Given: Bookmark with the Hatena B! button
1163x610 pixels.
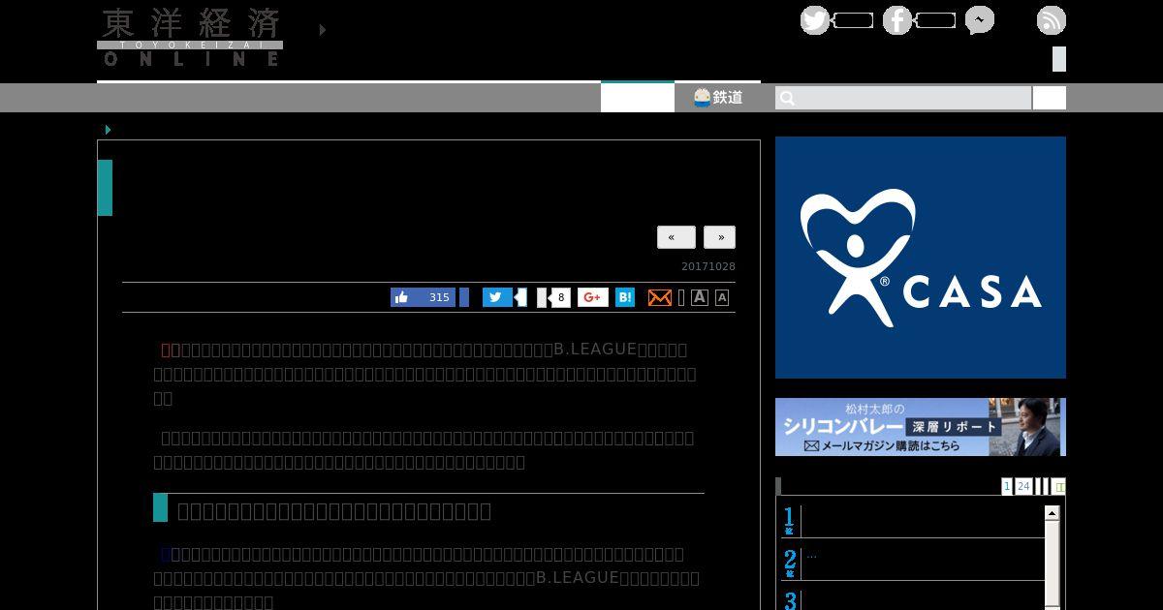Looking at the screenshot, I should (625, 297).
